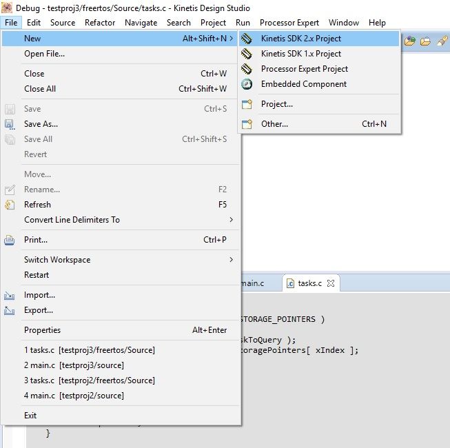
Task: Open the File menu
Action: (x=11, y=23)
